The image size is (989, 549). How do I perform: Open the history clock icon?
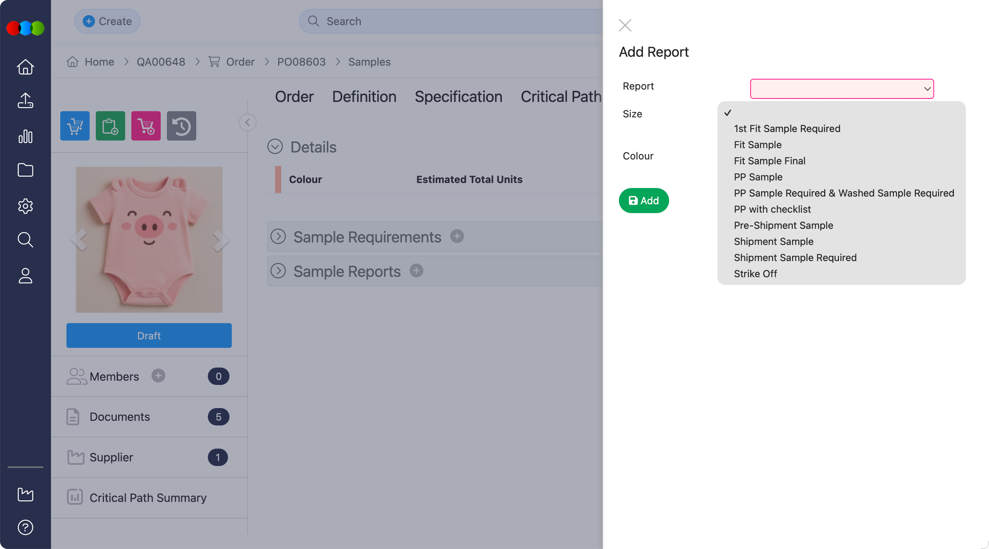coord(181,126)
